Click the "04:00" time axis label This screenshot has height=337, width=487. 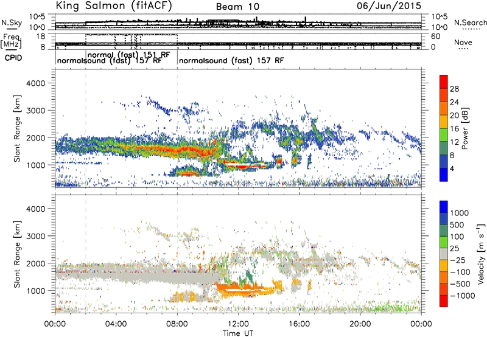pos(116,324)
